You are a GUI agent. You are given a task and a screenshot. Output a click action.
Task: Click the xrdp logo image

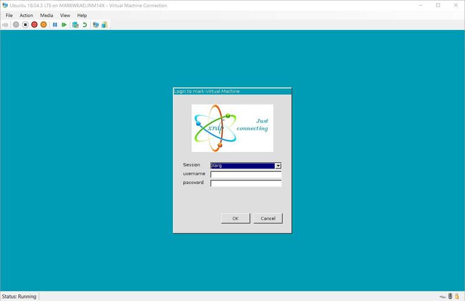pos(232,128)
